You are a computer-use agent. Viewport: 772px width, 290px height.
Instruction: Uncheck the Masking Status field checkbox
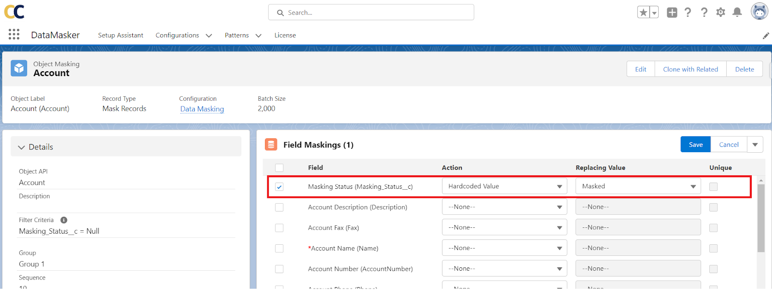(279, 187)
